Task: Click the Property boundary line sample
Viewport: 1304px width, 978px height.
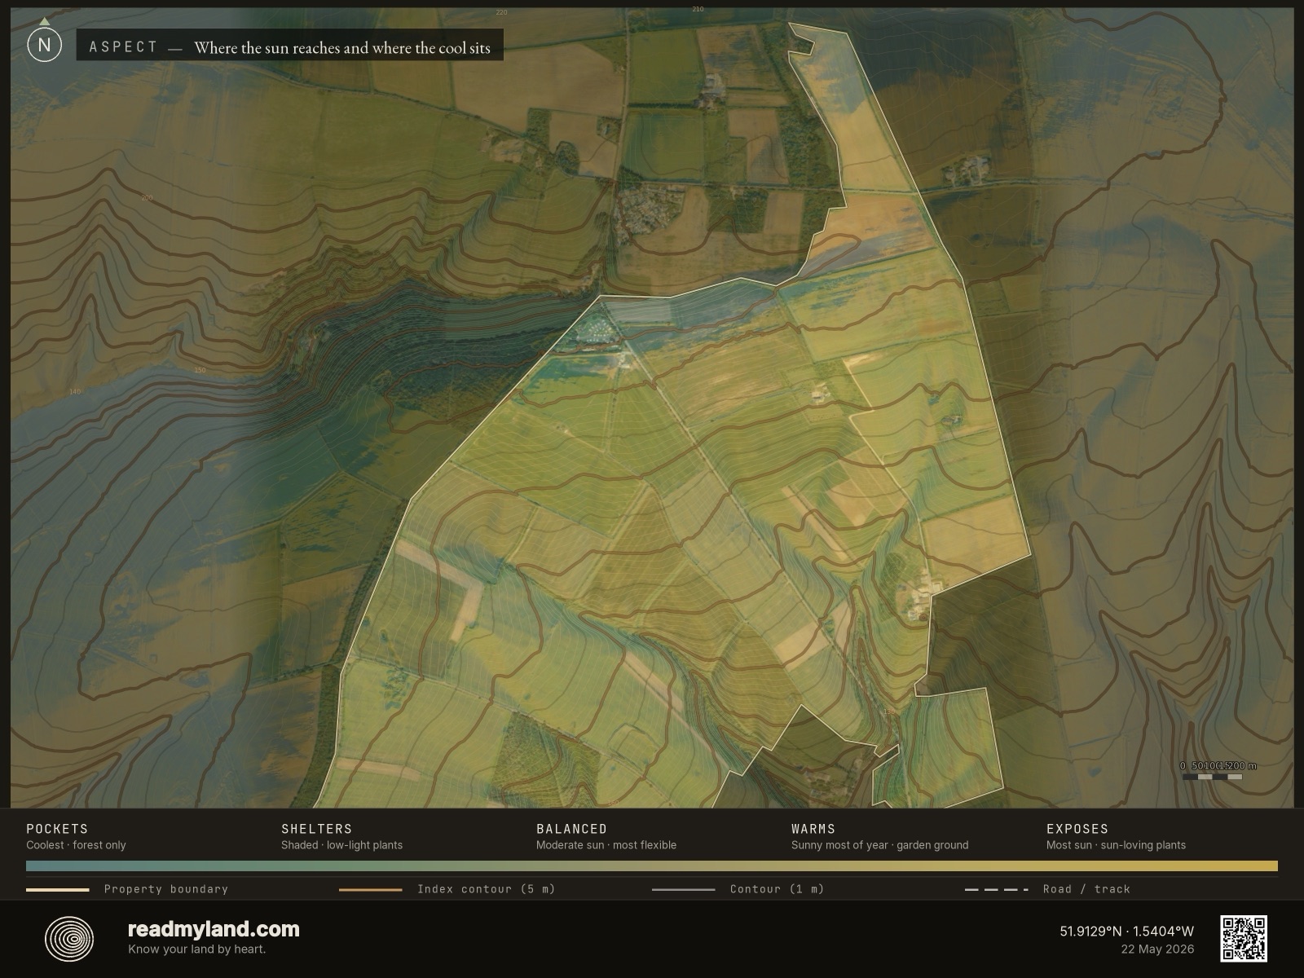Action: (57, 889)
